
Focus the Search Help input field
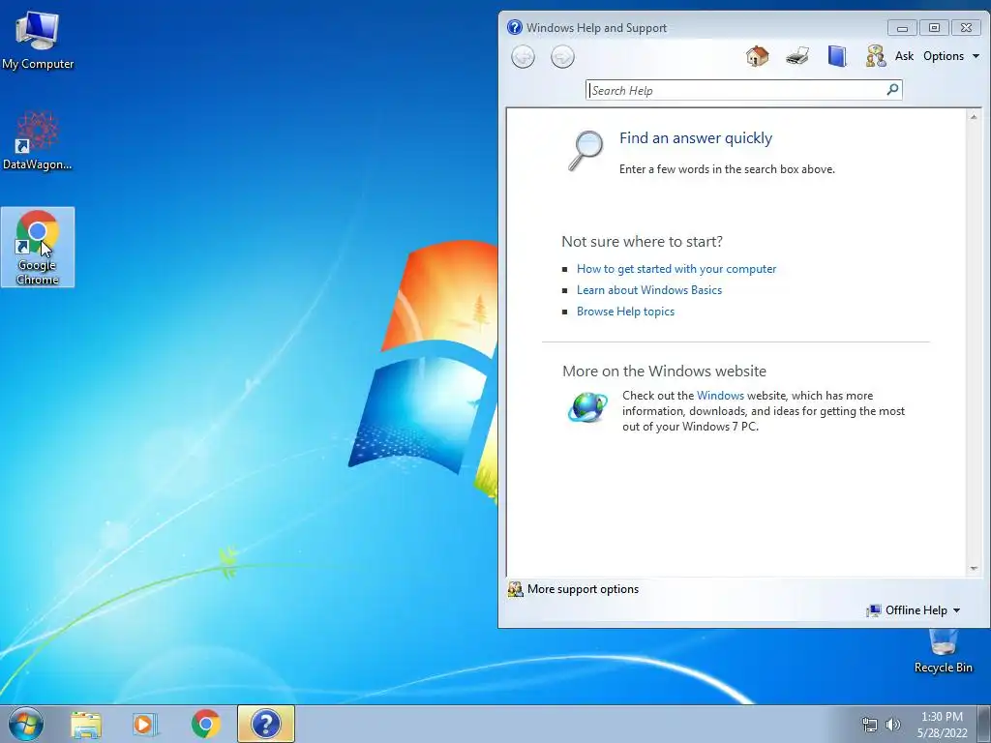pyautogui.click(x=736, y=90)
